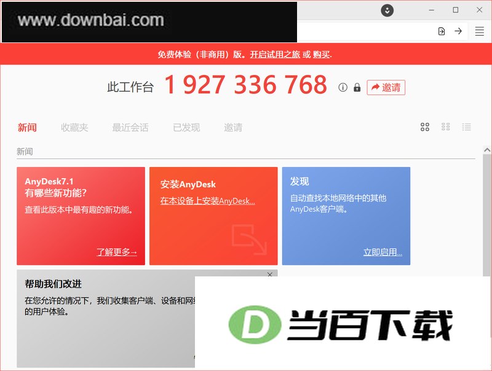
Task: Click 在本设备上安装AnyDesk link
Action: (207, 201)
